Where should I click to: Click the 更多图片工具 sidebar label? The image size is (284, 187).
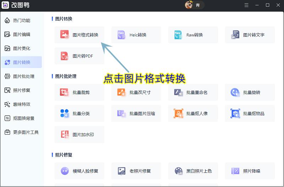click(x=26, y=132)
